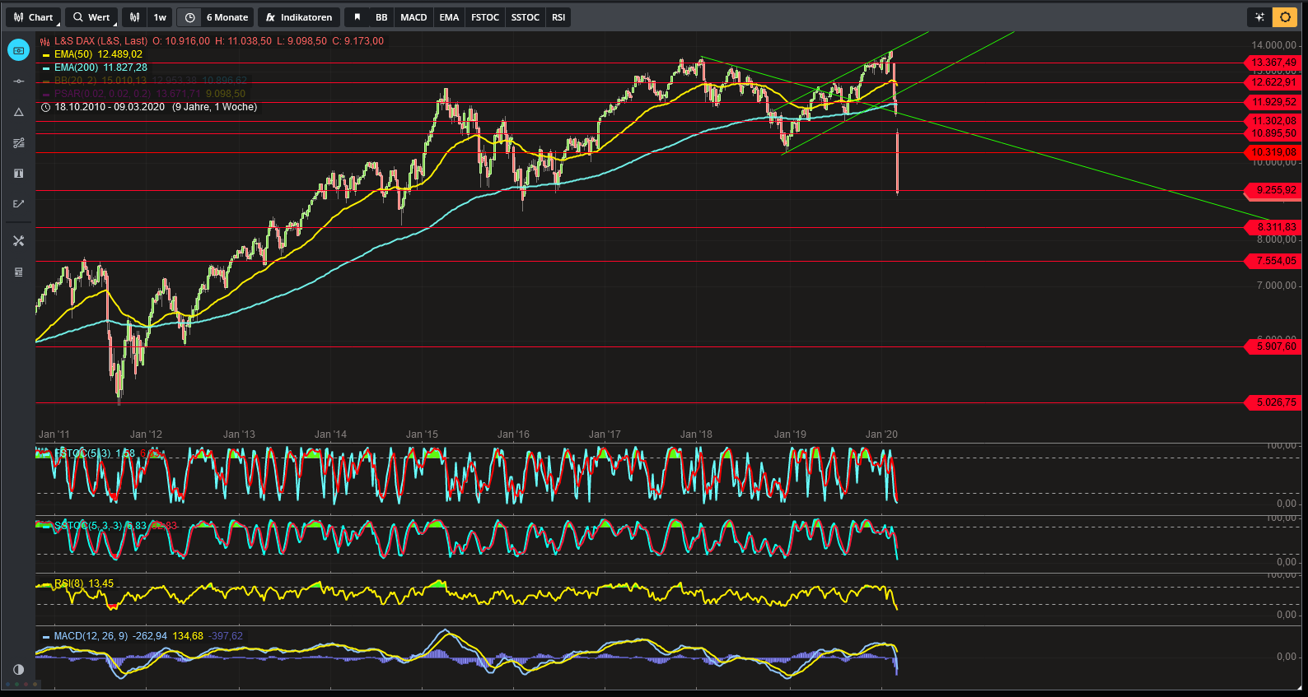Select the horizontal line drawing tool
The width and height of the screenshot is (1308, 697).
pos(18,81)
